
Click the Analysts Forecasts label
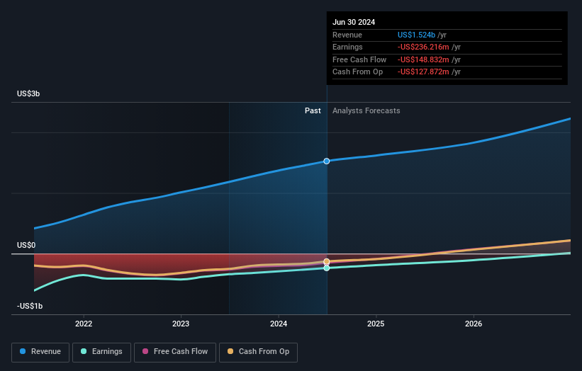coord(366,111)
